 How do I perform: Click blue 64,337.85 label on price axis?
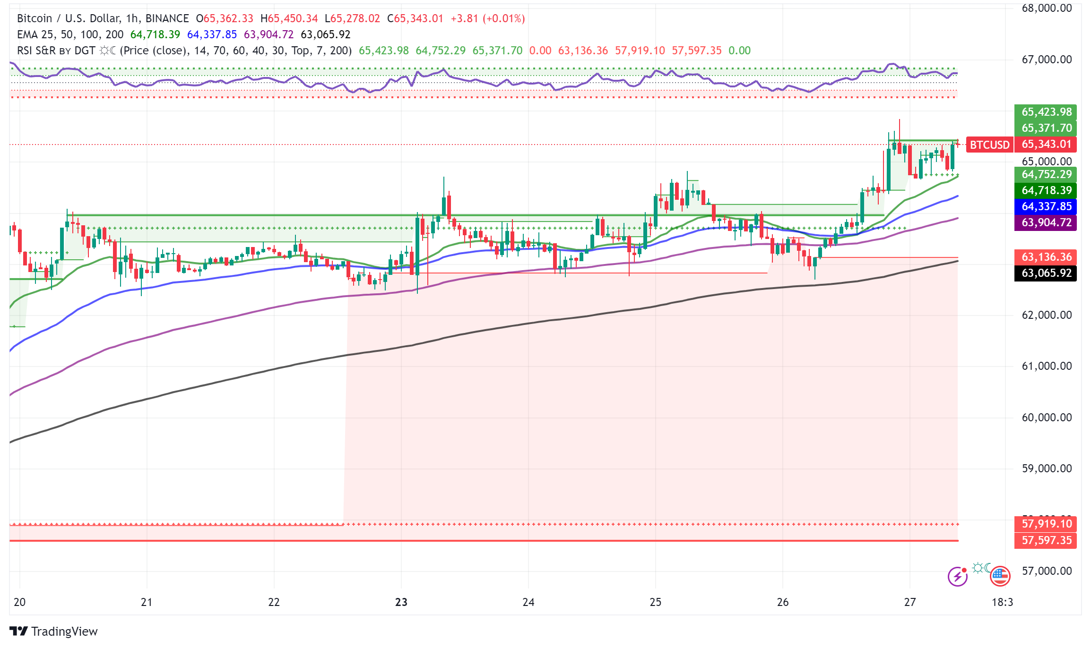pyautogui.click(x=1046, y=206)
